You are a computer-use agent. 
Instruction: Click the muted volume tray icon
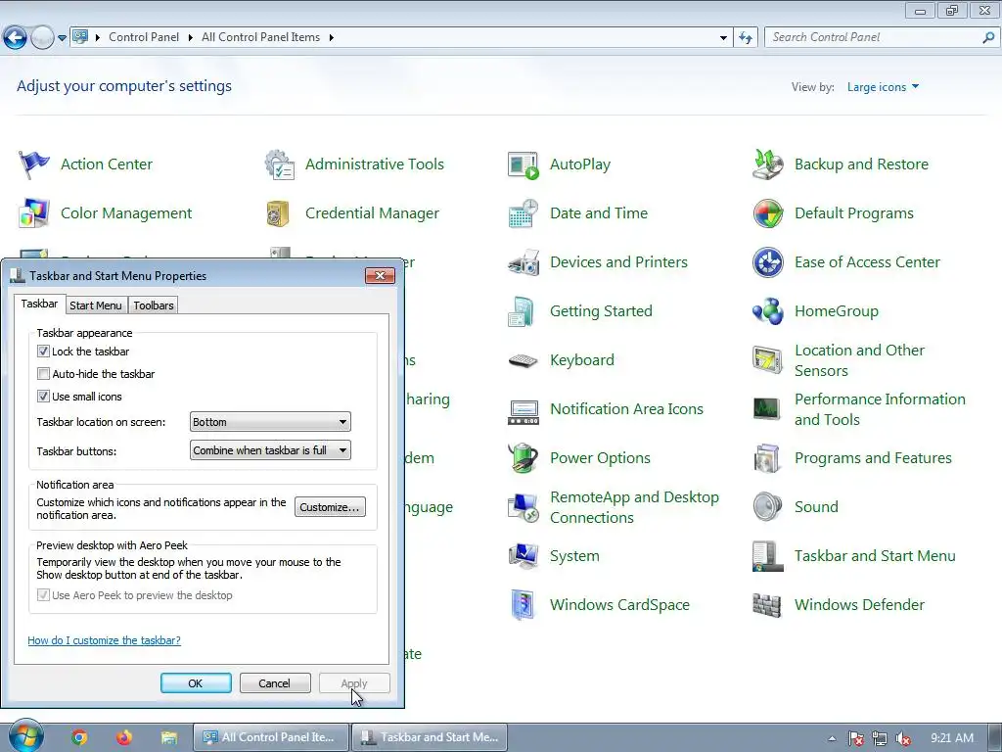click(x=902, y=738)
